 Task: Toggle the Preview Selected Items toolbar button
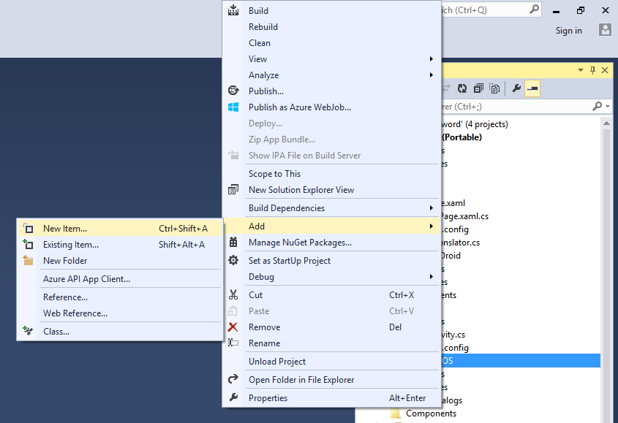(x=532, y=88)
